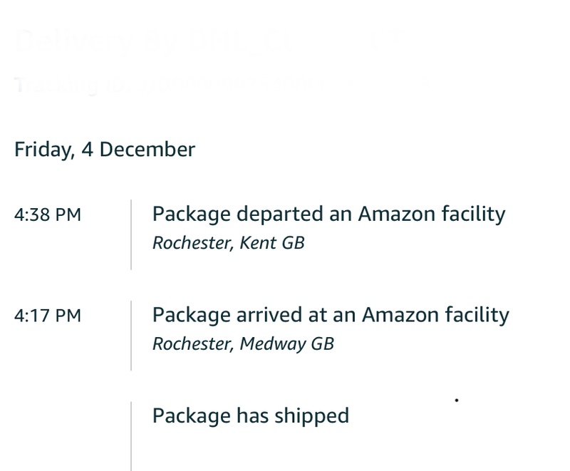Click the faded Tracking ID line
570x471 pixels.
214,86
